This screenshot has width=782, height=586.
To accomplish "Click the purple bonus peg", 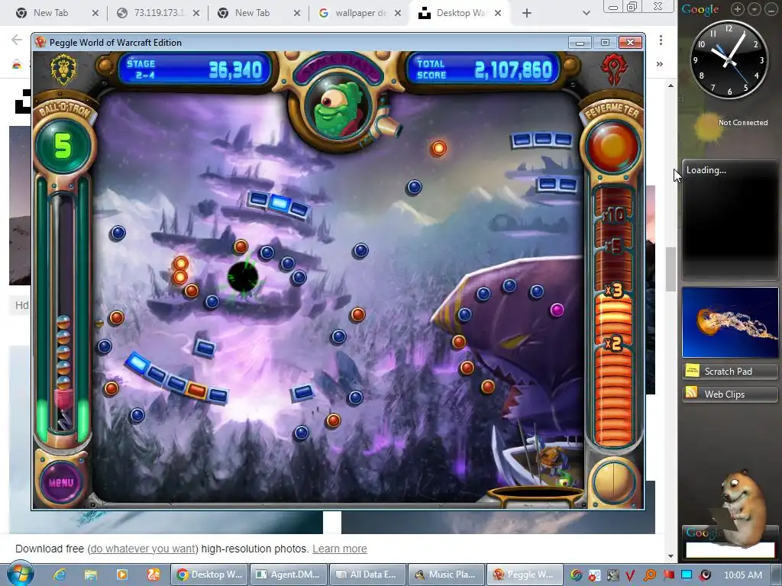I will 557,310.
